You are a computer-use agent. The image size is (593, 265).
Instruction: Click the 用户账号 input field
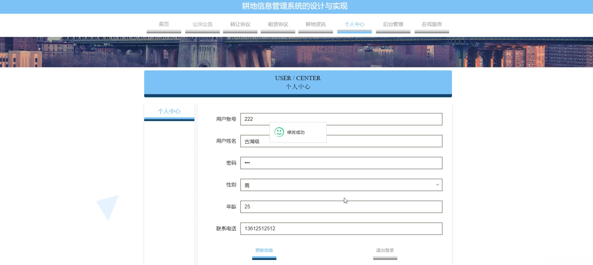pos(341,119)
